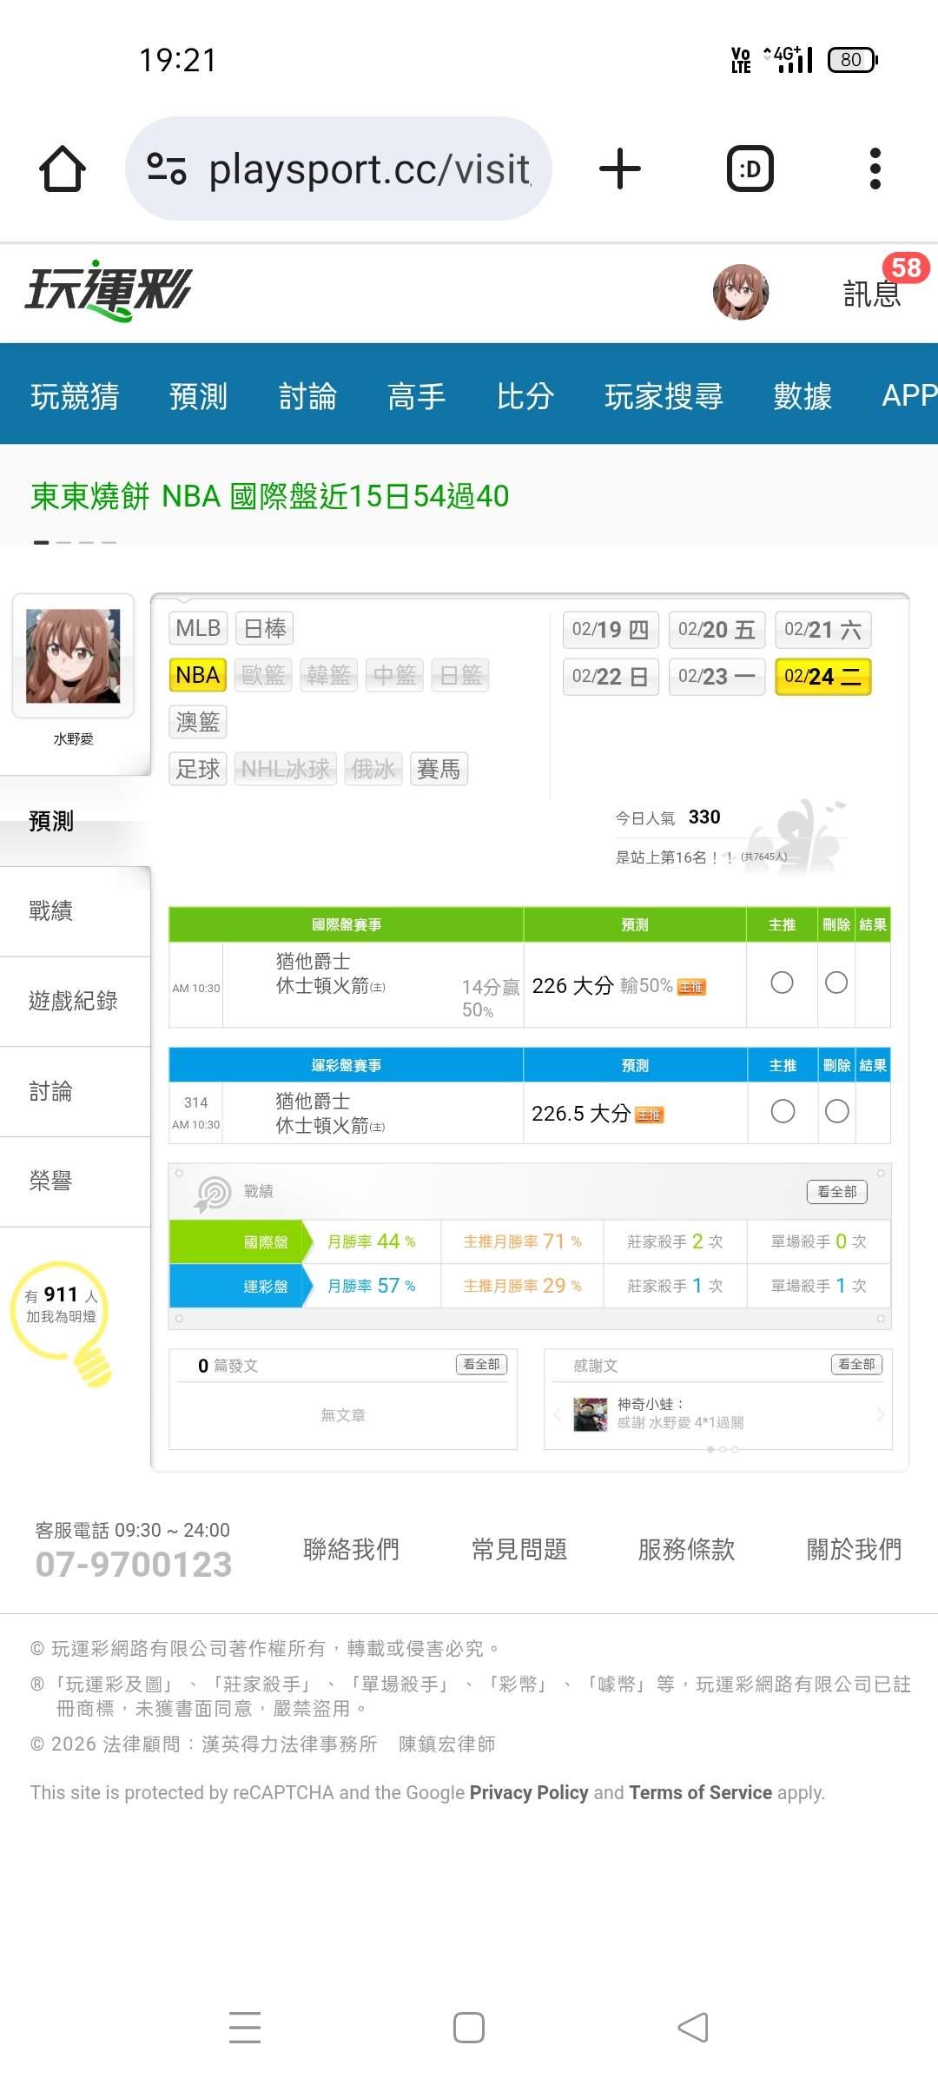
Task: Tap the 訊息 notifications with 58 badge
Action: [x=873, y=293]
